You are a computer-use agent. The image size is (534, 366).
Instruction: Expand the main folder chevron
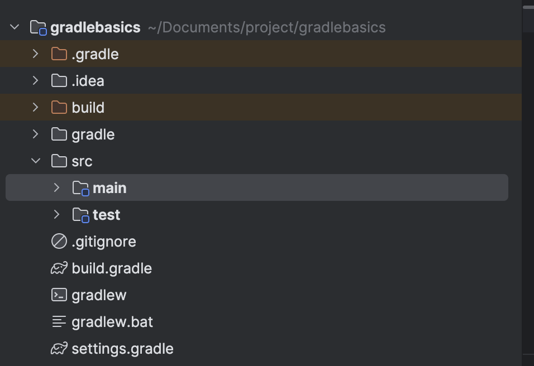56,188
